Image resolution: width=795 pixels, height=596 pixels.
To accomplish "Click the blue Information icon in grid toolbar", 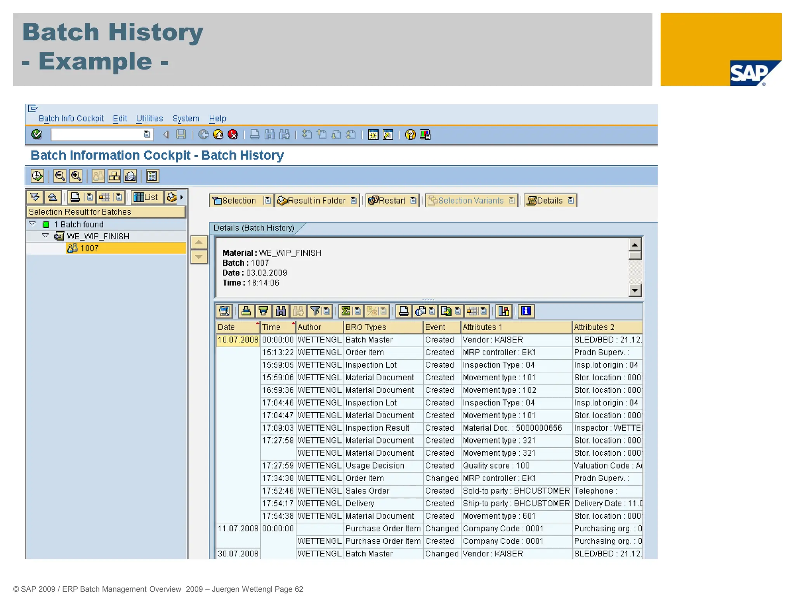I will (x=526, y=311).
